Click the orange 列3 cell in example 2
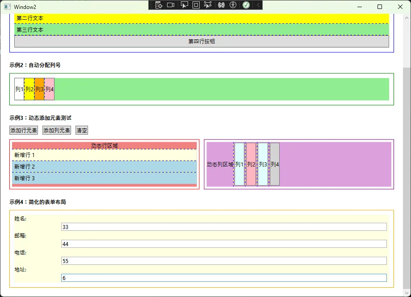The image size is (411, 297). click(x=39, y=89)
